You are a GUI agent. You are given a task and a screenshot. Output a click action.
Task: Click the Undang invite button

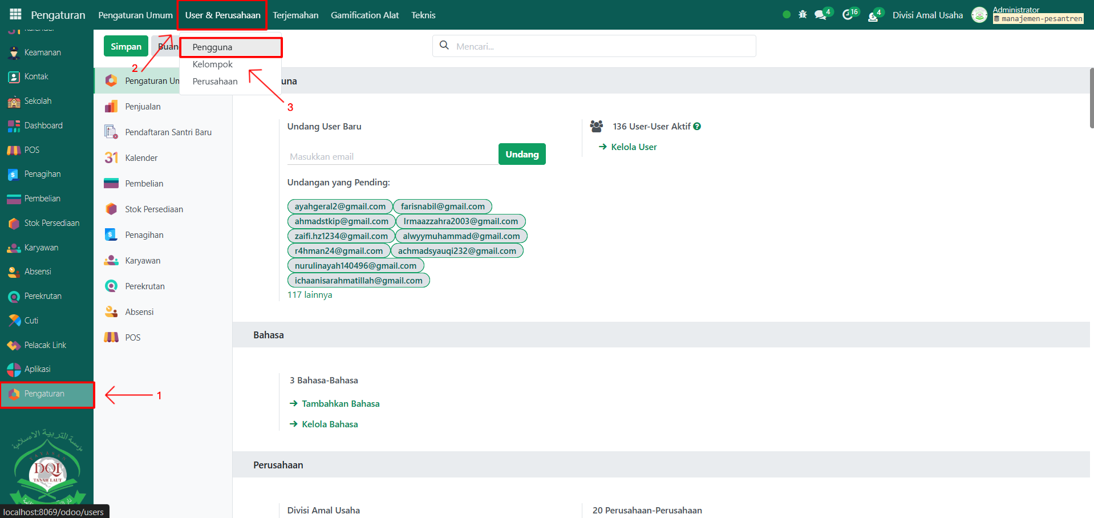[521, 154]
